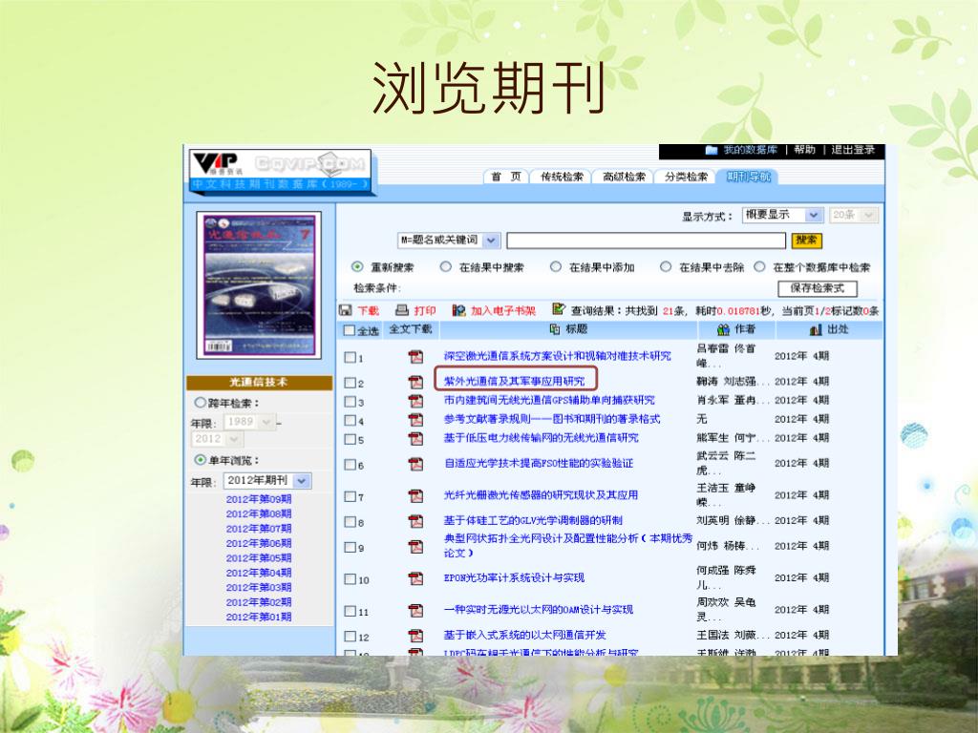Click the 作者 column header icon
978x733 pixels.
pyautogui.click(x=723, y=329)
